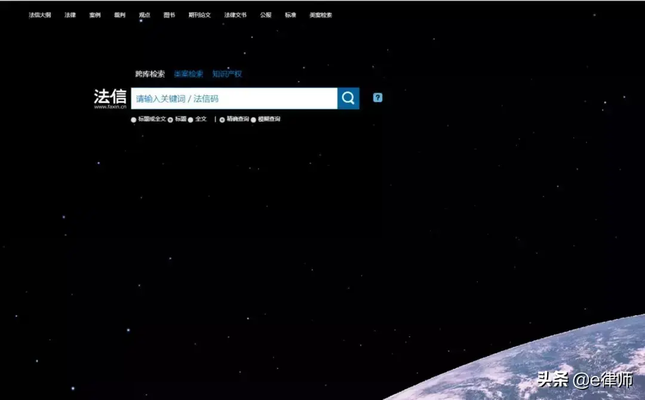Viewport: 645px width, 400px height.
Task: Open the 图书 navigation item
Action: click(x=169, y=15)
